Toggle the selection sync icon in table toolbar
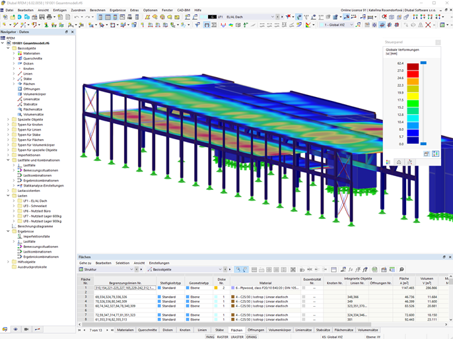 tap(238, 270)
